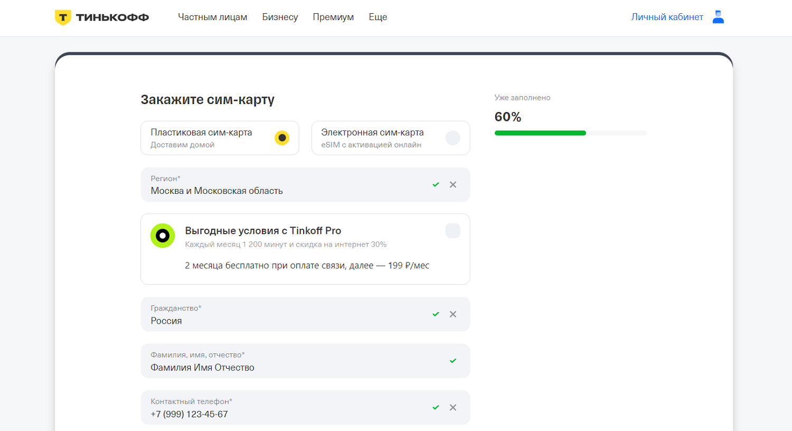
Task: Clear the Гражданство field with the X icon
Action: (453, 314)
